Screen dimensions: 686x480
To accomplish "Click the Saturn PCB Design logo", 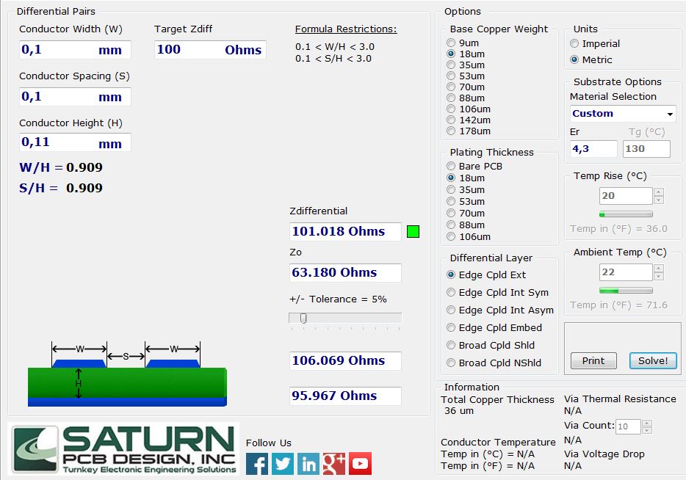I will [x=124, y=449].
